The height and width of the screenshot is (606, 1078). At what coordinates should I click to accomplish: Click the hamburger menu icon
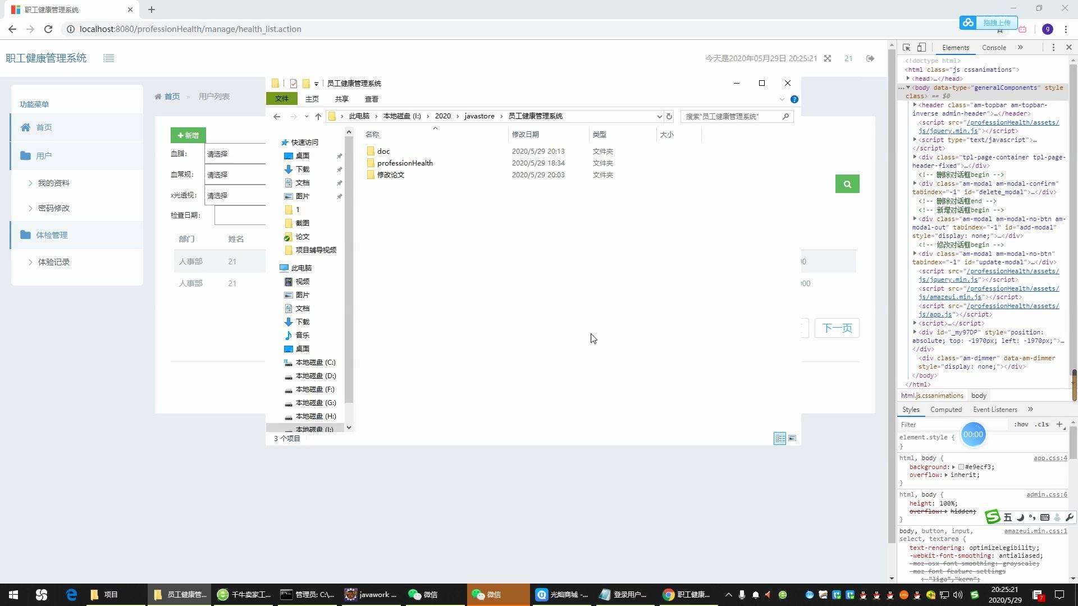coord(109,58)
